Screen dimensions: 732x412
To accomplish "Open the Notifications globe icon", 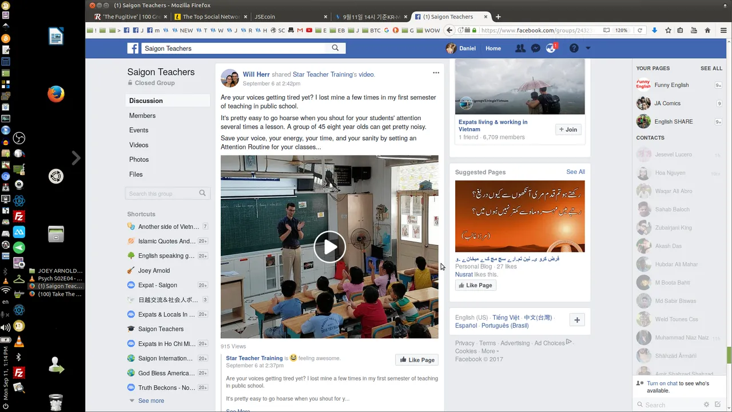I will click(x=551, y=49).
